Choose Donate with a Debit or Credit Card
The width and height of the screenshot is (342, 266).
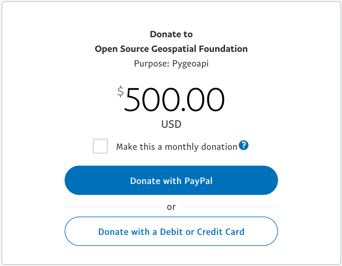tap(171, 231)
